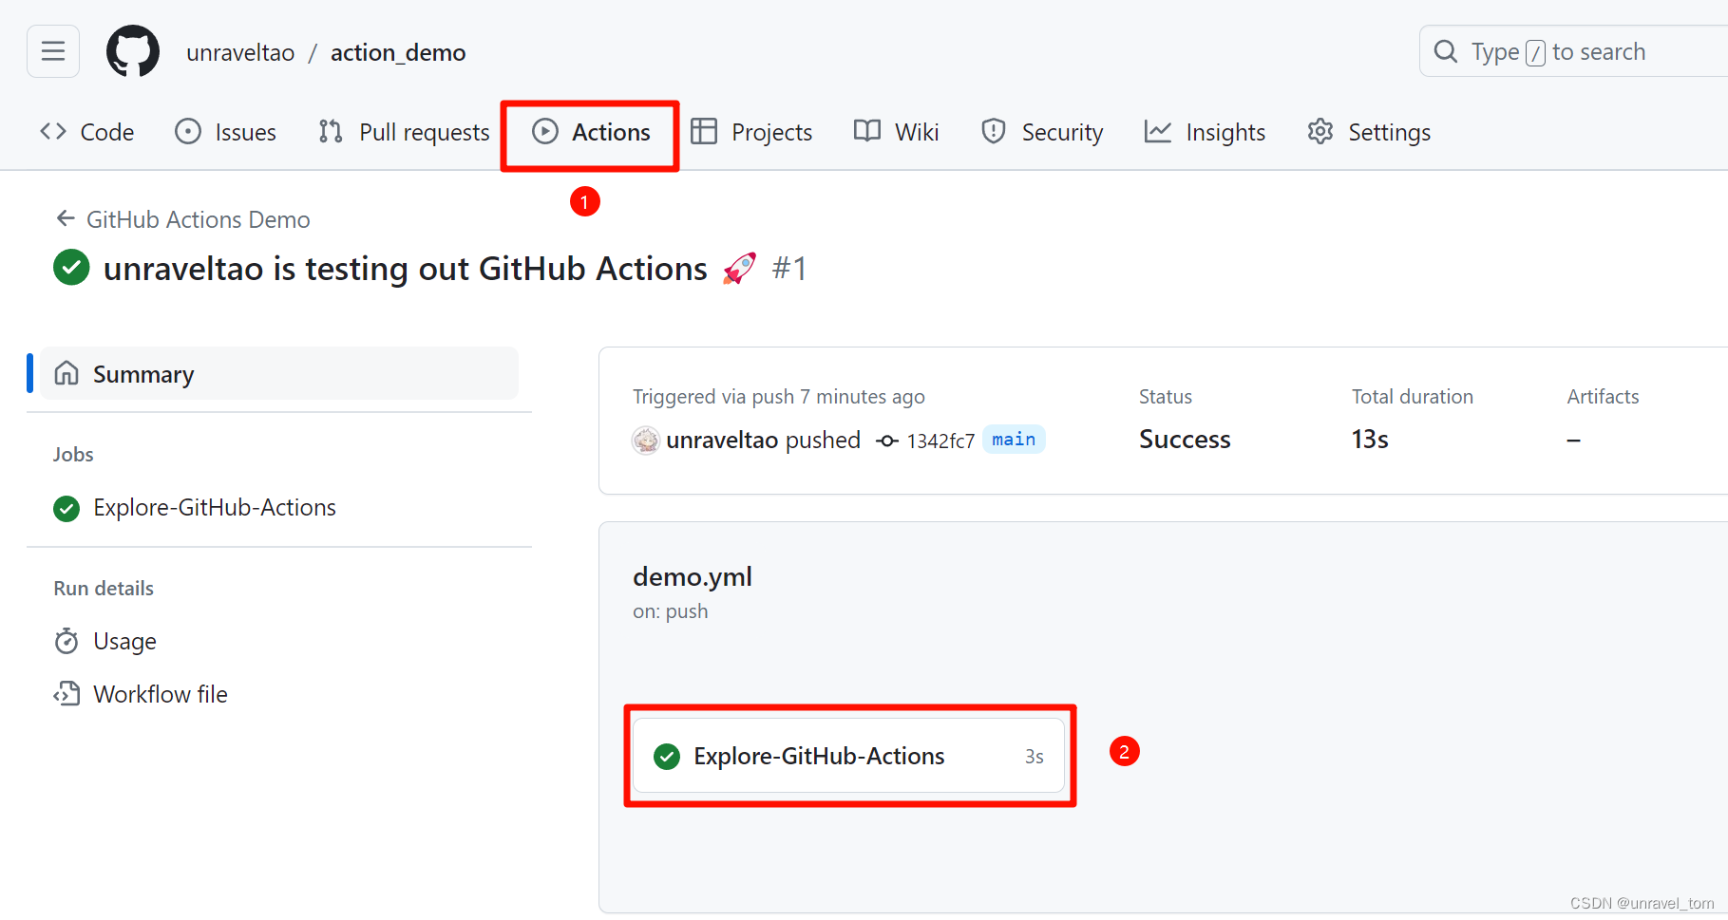
Task: Open the unraveltao user link
Action: tap(240, 52)
